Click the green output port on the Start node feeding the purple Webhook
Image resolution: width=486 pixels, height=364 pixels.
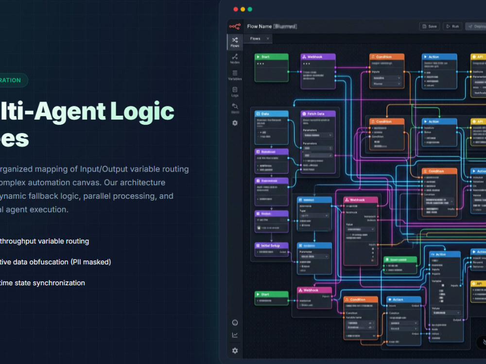pyautogui.click(x=288, y=71)
